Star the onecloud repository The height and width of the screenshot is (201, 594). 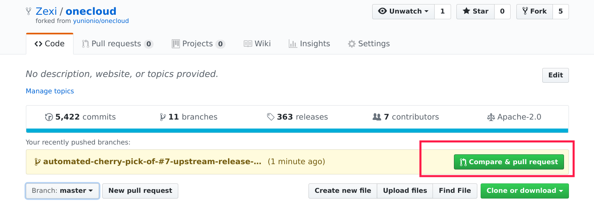(475, 11)
